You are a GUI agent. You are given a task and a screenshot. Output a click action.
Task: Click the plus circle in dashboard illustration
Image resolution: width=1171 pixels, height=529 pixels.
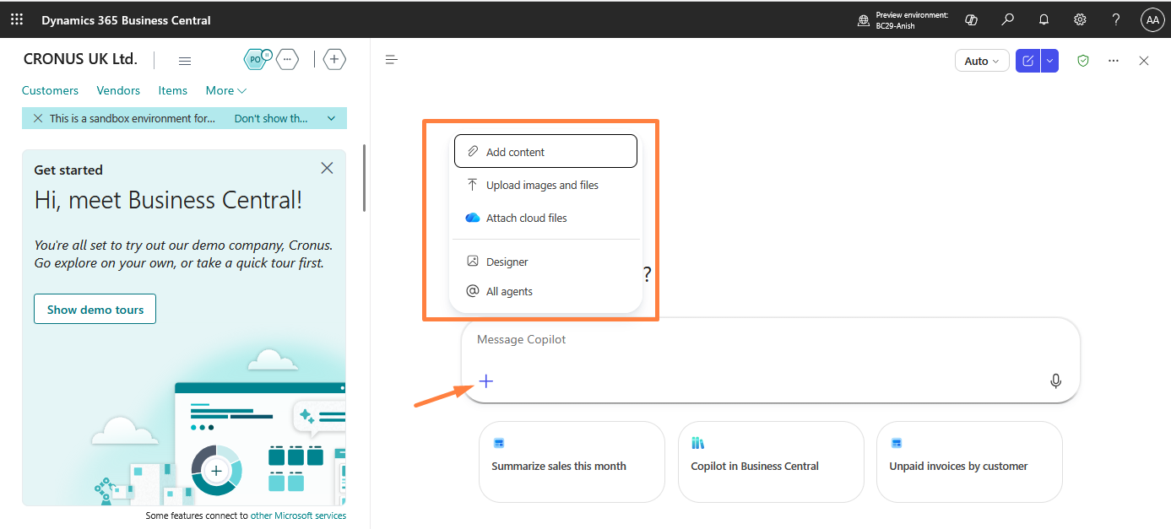point(217,470)
